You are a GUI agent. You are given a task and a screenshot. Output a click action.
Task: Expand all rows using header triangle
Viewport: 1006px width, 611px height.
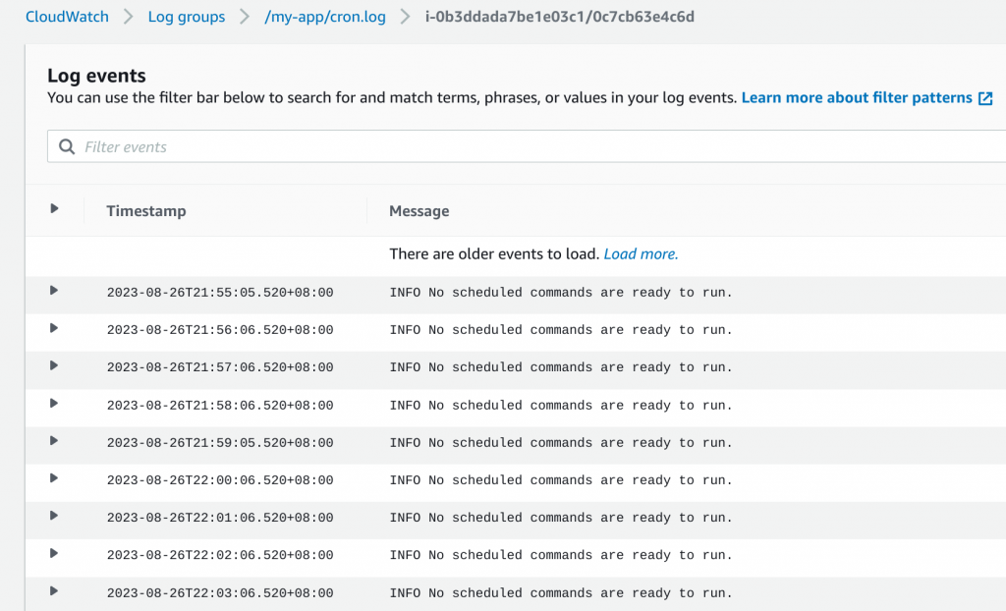(54, 208)
